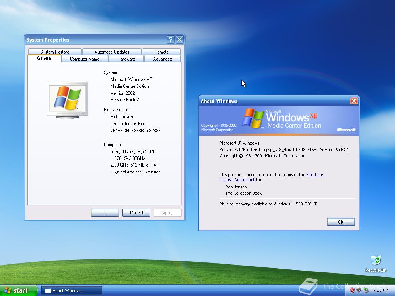Click the About Windows taskbar button
This screenshot has height=296, width=395.
click(x=72, y=291)
